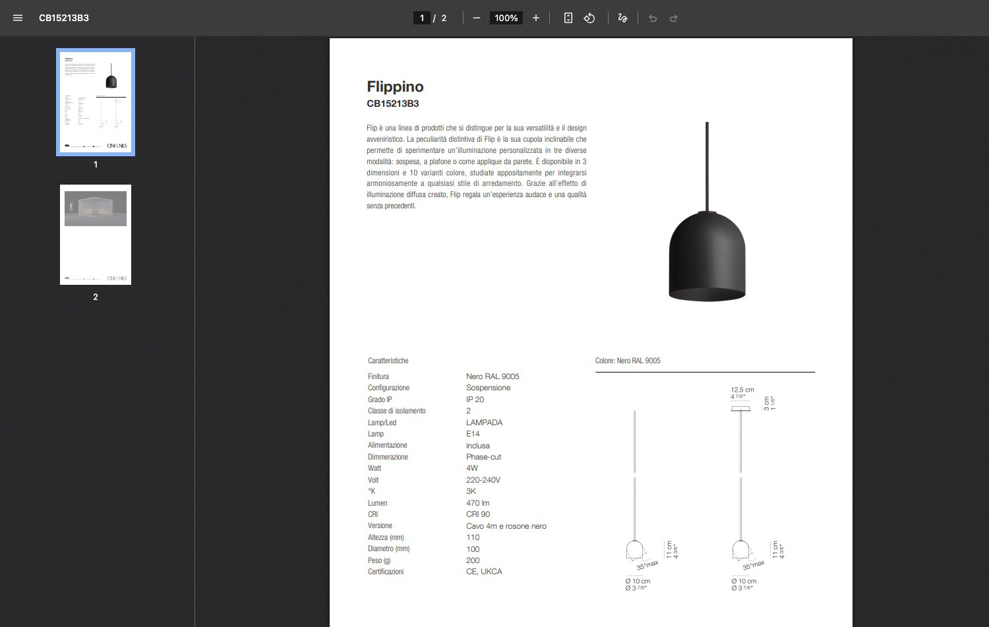Image resolution: width=989 pixels, height=627 pixels.
Task: Click the zoom out minus icon
Action: [x=477, y=18]
